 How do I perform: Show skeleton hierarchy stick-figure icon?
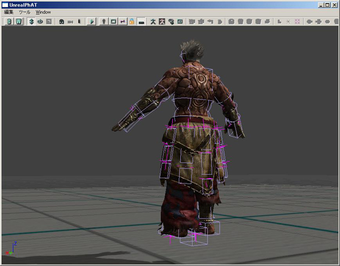pyautogui.click(x=153, y=22)
